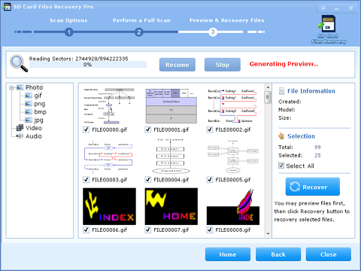Open the title bar dropdown menu icon

(x=323, y=8)
